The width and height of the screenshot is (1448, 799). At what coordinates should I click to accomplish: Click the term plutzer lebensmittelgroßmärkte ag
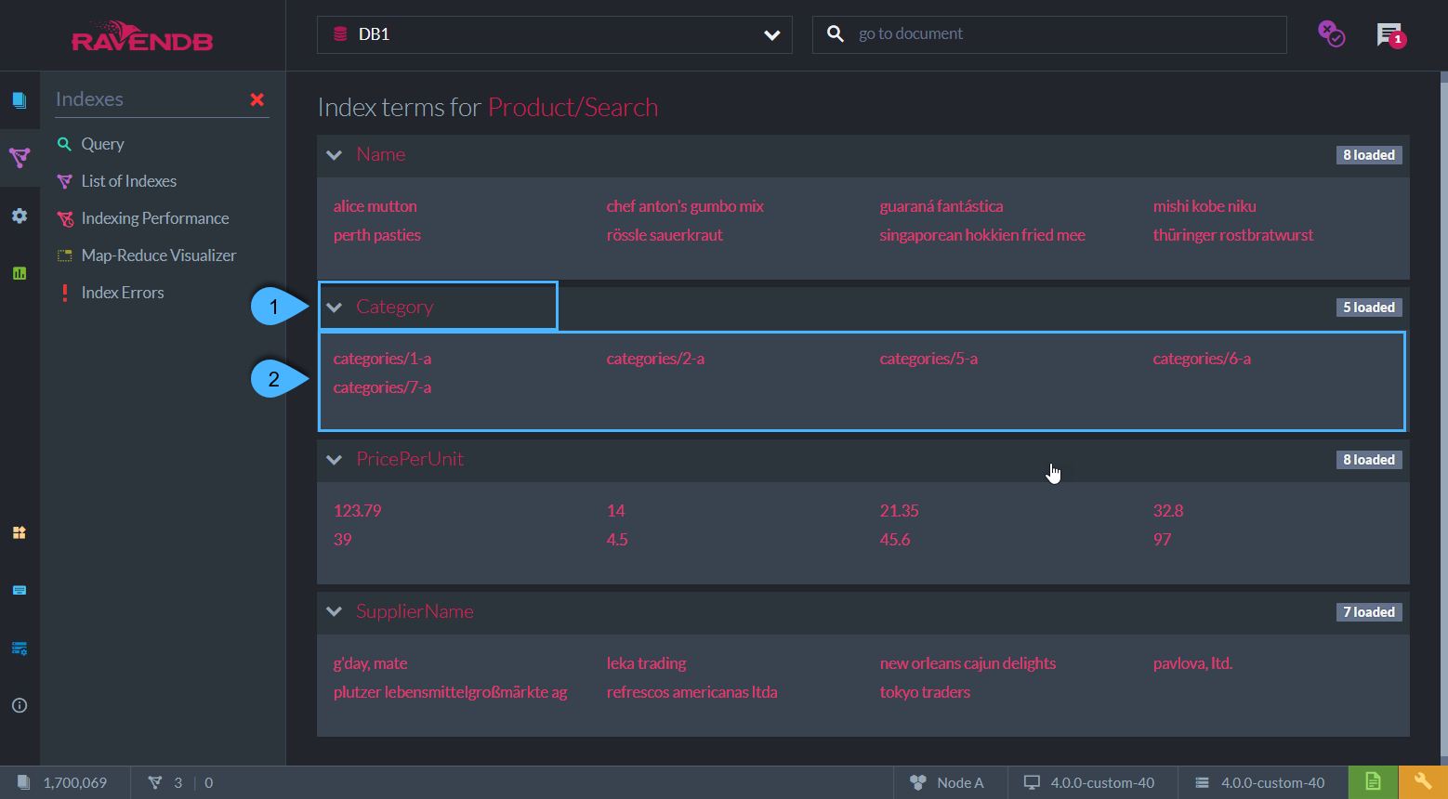(451, 692)
